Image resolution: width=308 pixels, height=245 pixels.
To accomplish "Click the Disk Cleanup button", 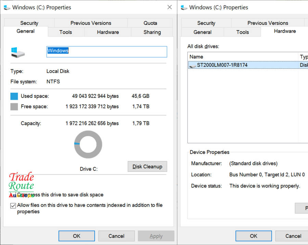I will click(147, 167).
